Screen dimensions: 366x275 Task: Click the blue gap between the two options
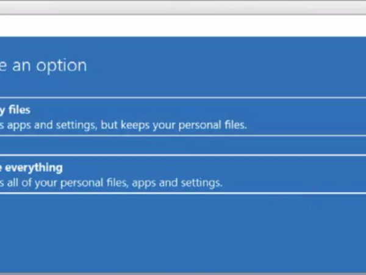coord(183,145)
